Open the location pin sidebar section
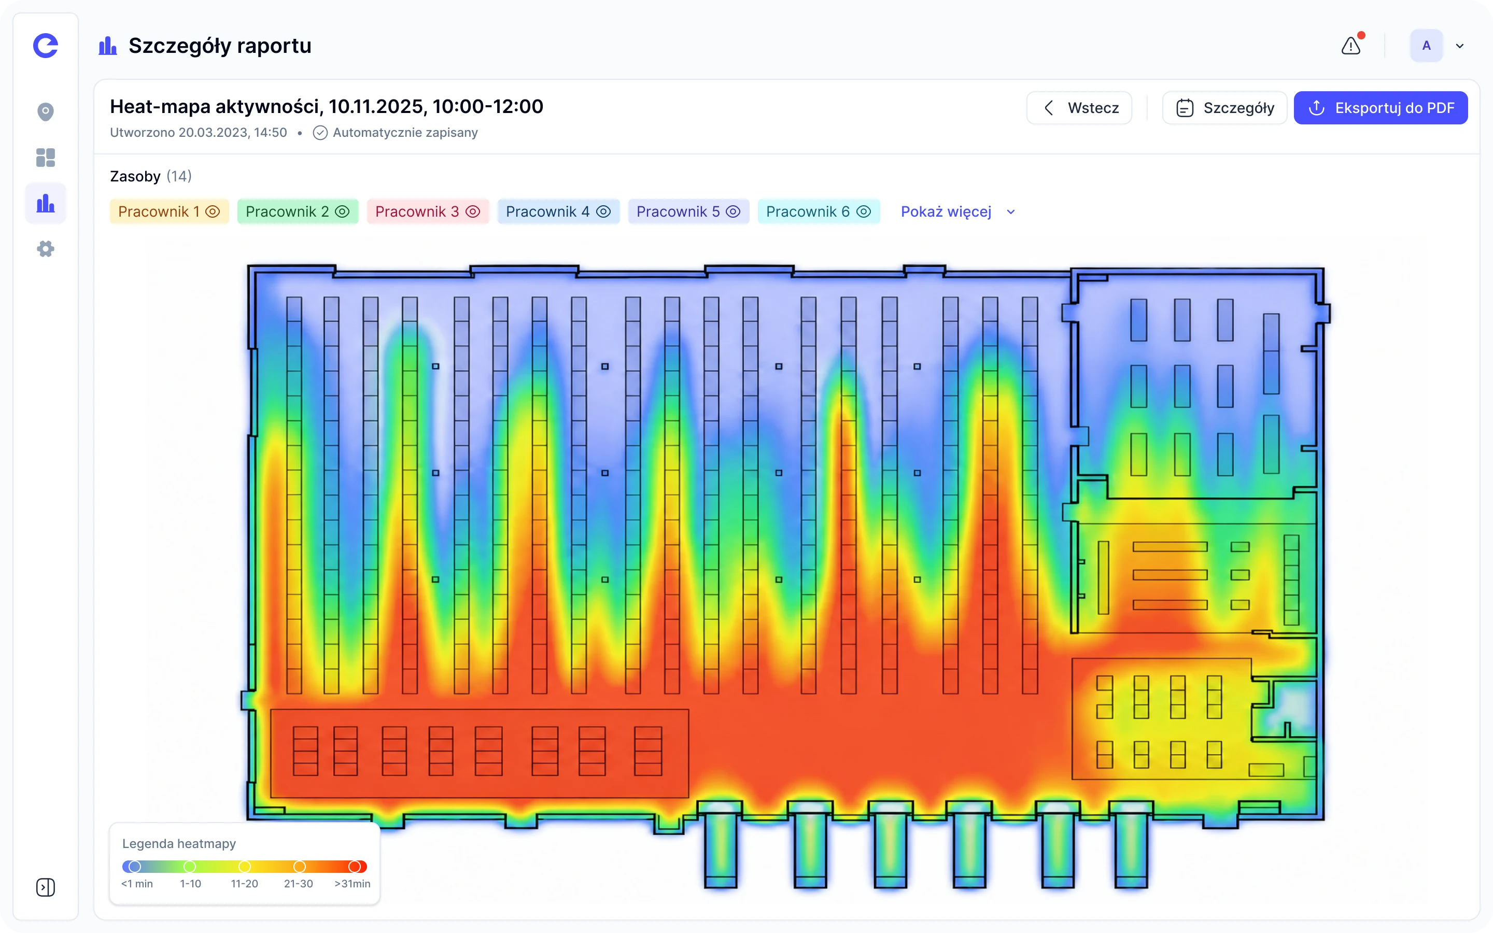 (x=46, y=111)
